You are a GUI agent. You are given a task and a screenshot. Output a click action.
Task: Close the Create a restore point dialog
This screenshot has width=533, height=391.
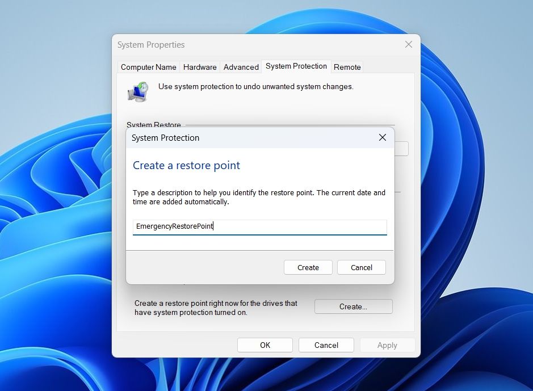pos(383,137)
